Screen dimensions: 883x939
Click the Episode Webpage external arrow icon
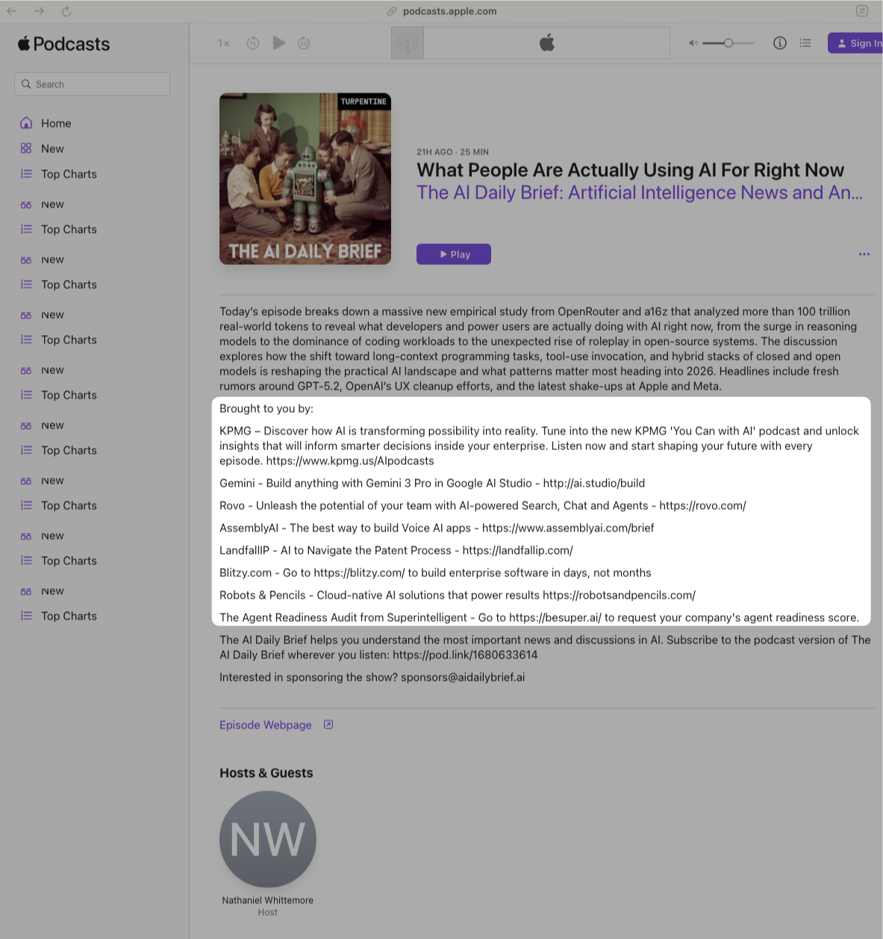[328, 725]
